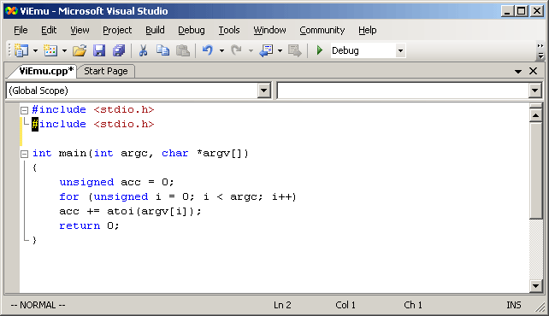Click the Save All icon
This screenshot has height=316, width=549.
pos(119,50)
